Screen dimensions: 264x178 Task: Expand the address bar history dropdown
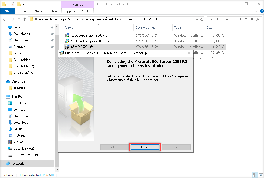(x=197, y=19)
